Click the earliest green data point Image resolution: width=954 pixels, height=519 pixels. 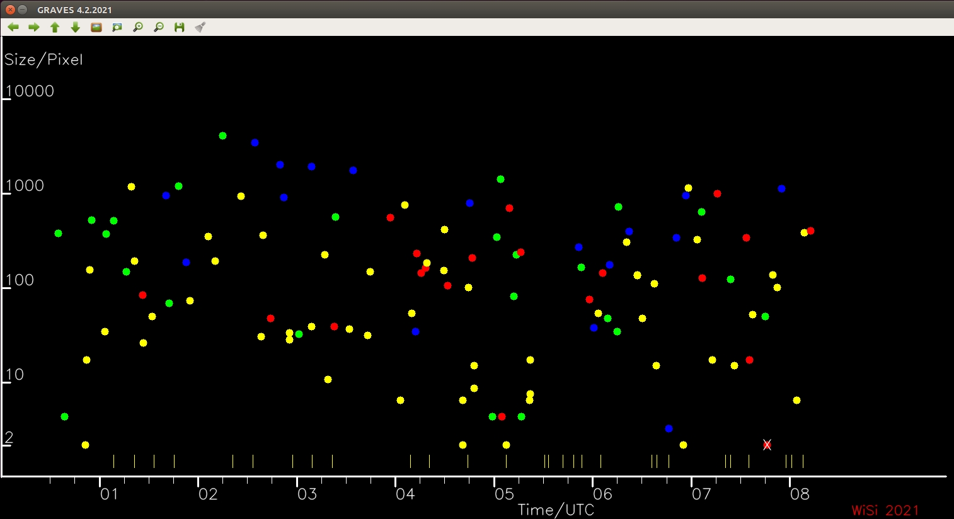(x=58, y=233)
